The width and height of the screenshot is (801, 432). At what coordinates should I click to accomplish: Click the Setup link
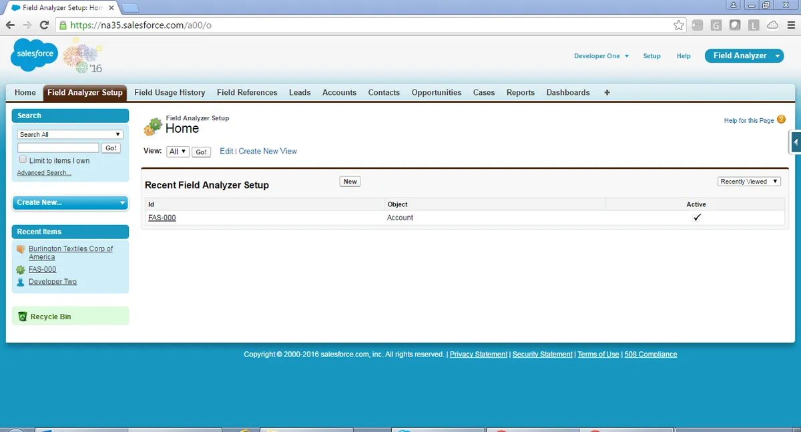pos(651,56)
